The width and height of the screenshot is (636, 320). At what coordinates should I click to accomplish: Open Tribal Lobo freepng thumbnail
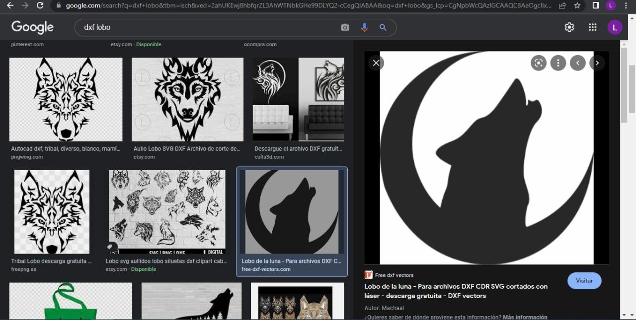pyautogui.click(x=52, y=212)
